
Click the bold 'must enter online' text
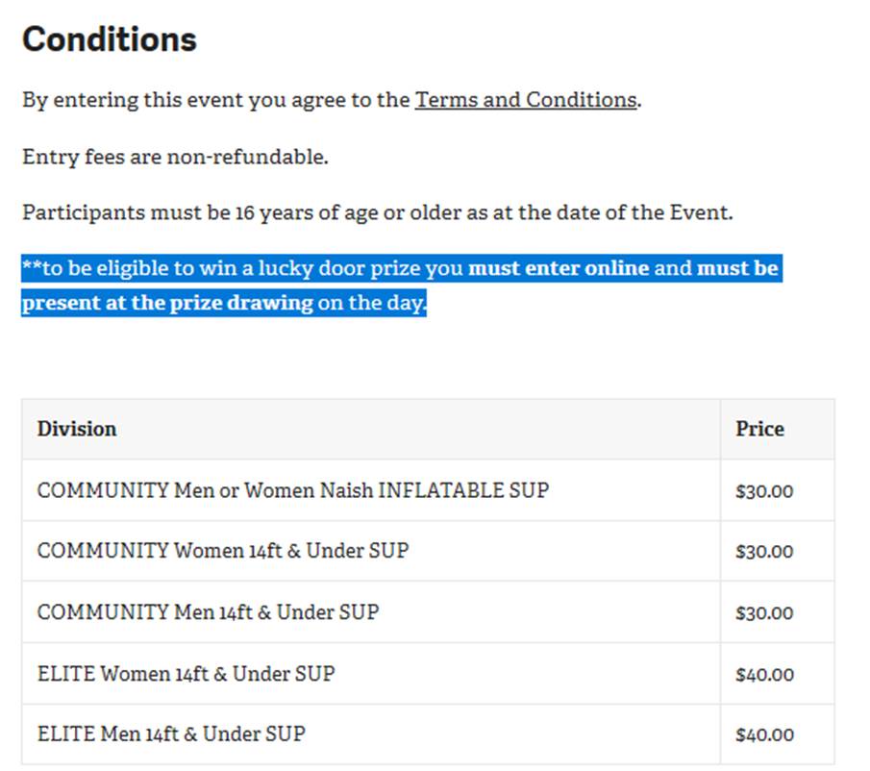tap(559, 268)
